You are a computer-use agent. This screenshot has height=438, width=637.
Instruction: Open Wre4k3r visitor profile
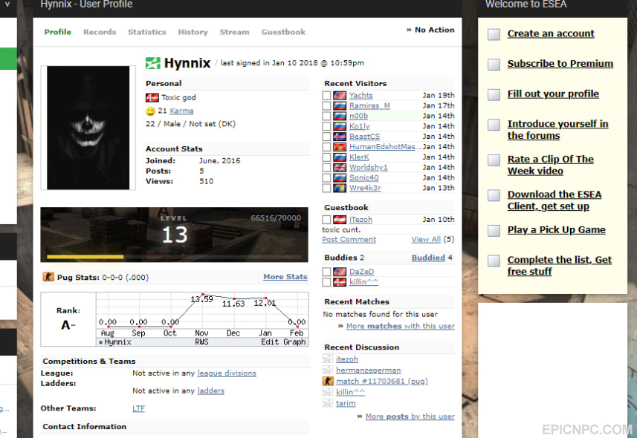pos(365,188)
